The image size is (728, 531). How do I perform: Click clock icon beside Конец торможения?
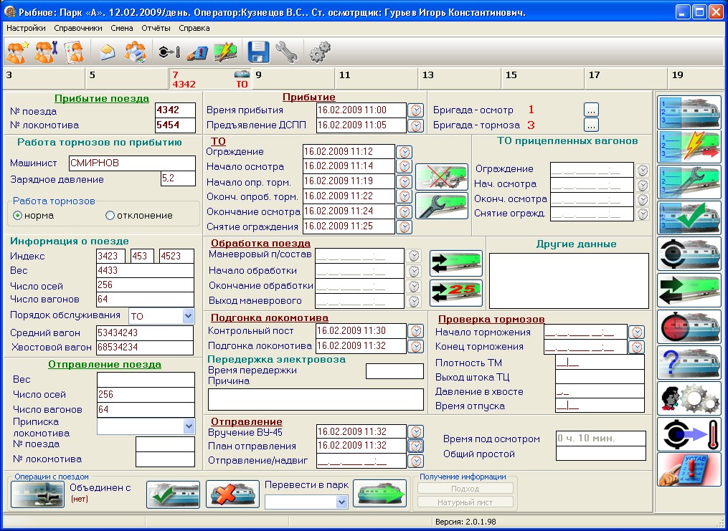pyautogui.click(x=636, y=347)
